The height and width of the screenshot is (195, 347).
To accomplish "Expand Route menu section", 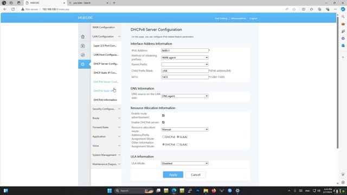I will point(106,118).
